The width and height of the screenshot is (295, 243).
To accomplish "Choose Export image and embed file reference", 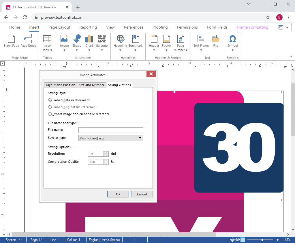I will pos(50,114).
